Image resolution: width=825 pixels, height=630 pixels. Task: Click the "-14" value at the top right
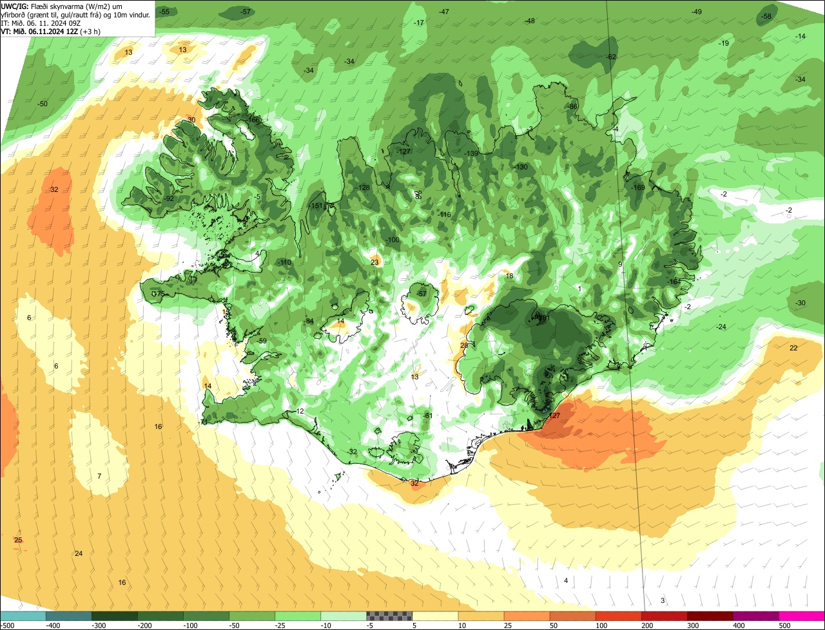coord(801,36)
